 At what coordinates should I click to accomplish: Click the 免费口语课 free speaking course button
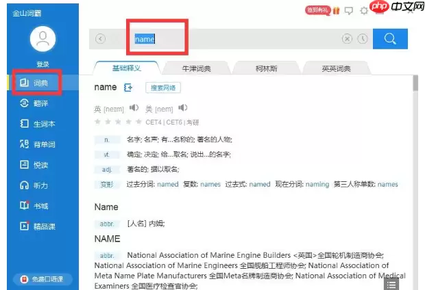pos(42,279)
